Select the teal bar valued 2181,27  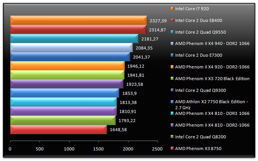click(x=74, y=39)
